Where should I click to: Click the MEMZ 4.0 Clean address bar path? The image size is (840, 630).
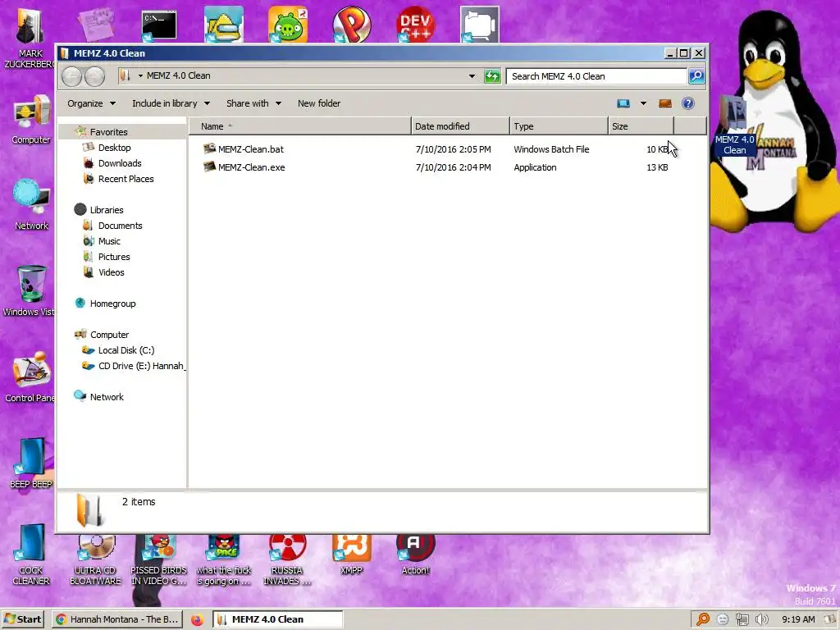(x=178, y=75)
